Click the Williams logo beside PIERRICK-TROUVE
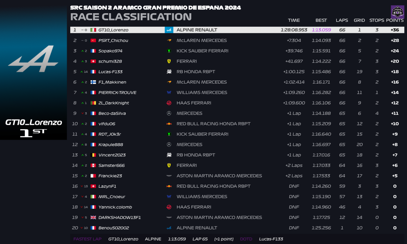This screenshot has height=244, width=407. [x=169, y=92]
